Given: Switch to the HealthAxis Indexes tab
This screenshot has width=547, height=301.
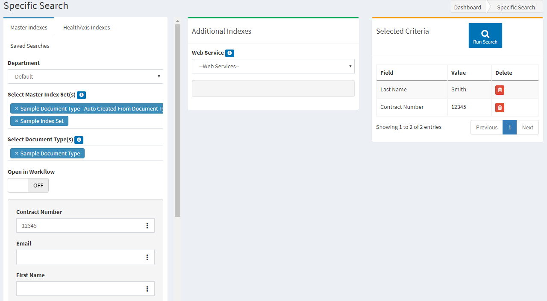Looking at the screenshot, I should [x=86, y=28].
